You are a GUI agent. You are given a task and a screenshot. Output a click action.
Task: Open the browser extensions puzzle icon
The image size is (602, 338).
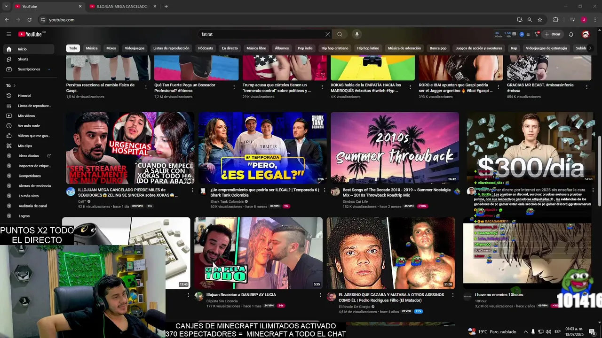(555, 20)
